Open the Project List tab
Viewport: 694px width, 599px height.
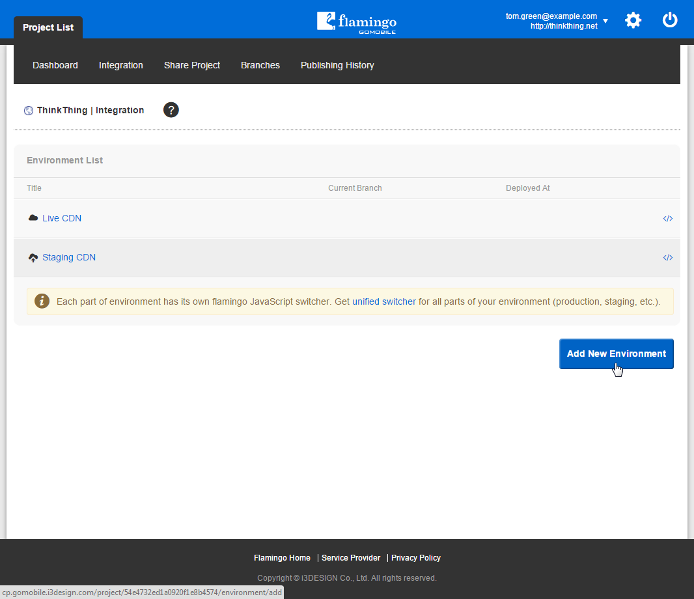48,27
